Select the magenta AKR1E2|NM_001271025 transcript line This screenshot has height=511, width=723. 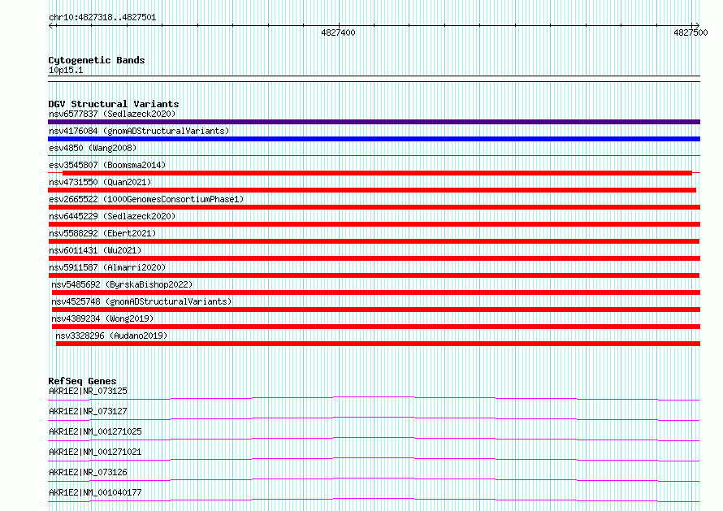tap(374, 439)
